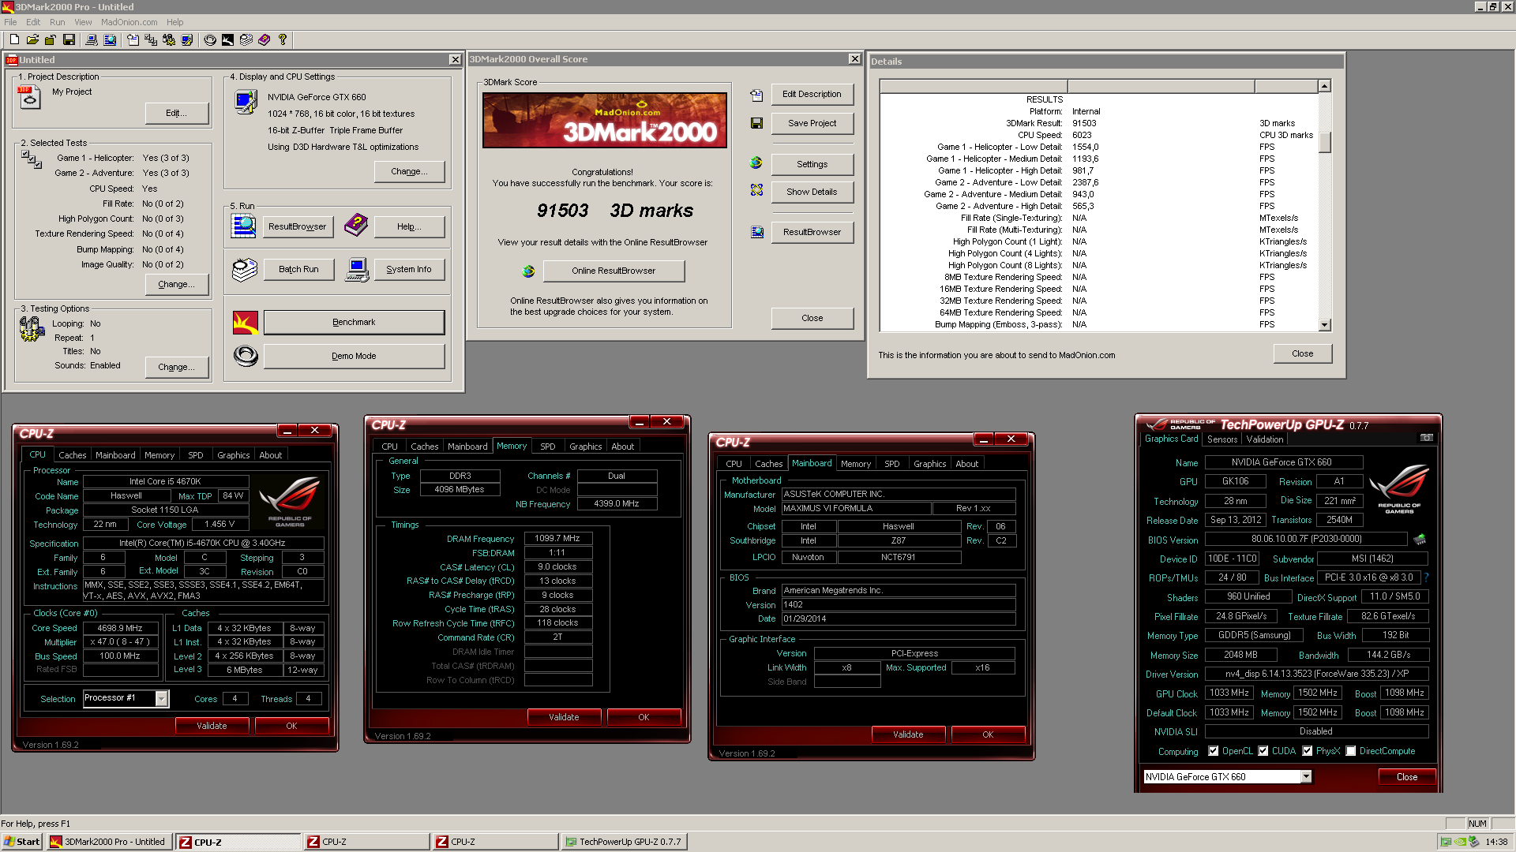
Task: Click the Edit Description toolbar icon
Action: [133, 39]
